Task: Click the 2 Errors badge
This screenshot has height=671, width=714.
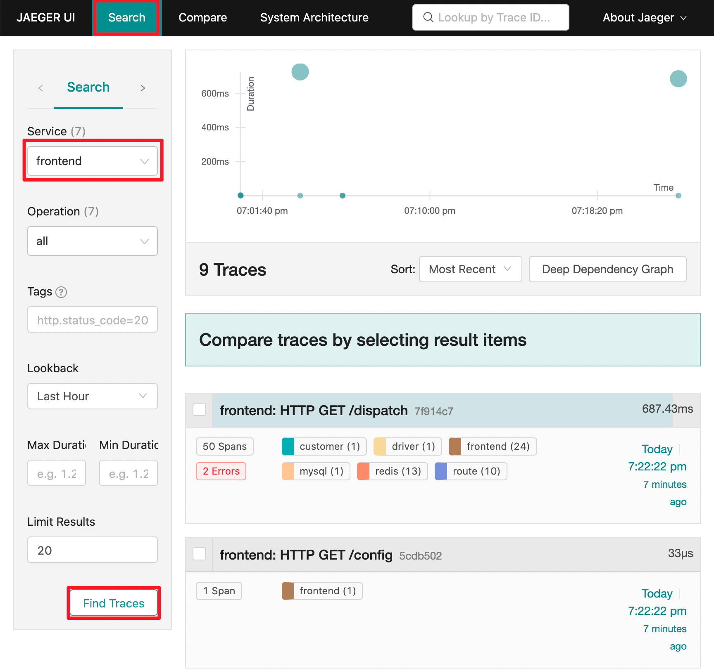Action: pos(221,471)
